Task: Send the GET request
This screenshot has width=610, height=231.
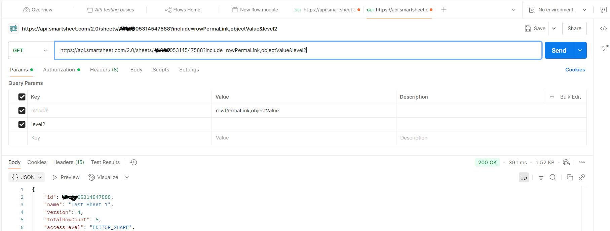Action: [x=559, y=50]
